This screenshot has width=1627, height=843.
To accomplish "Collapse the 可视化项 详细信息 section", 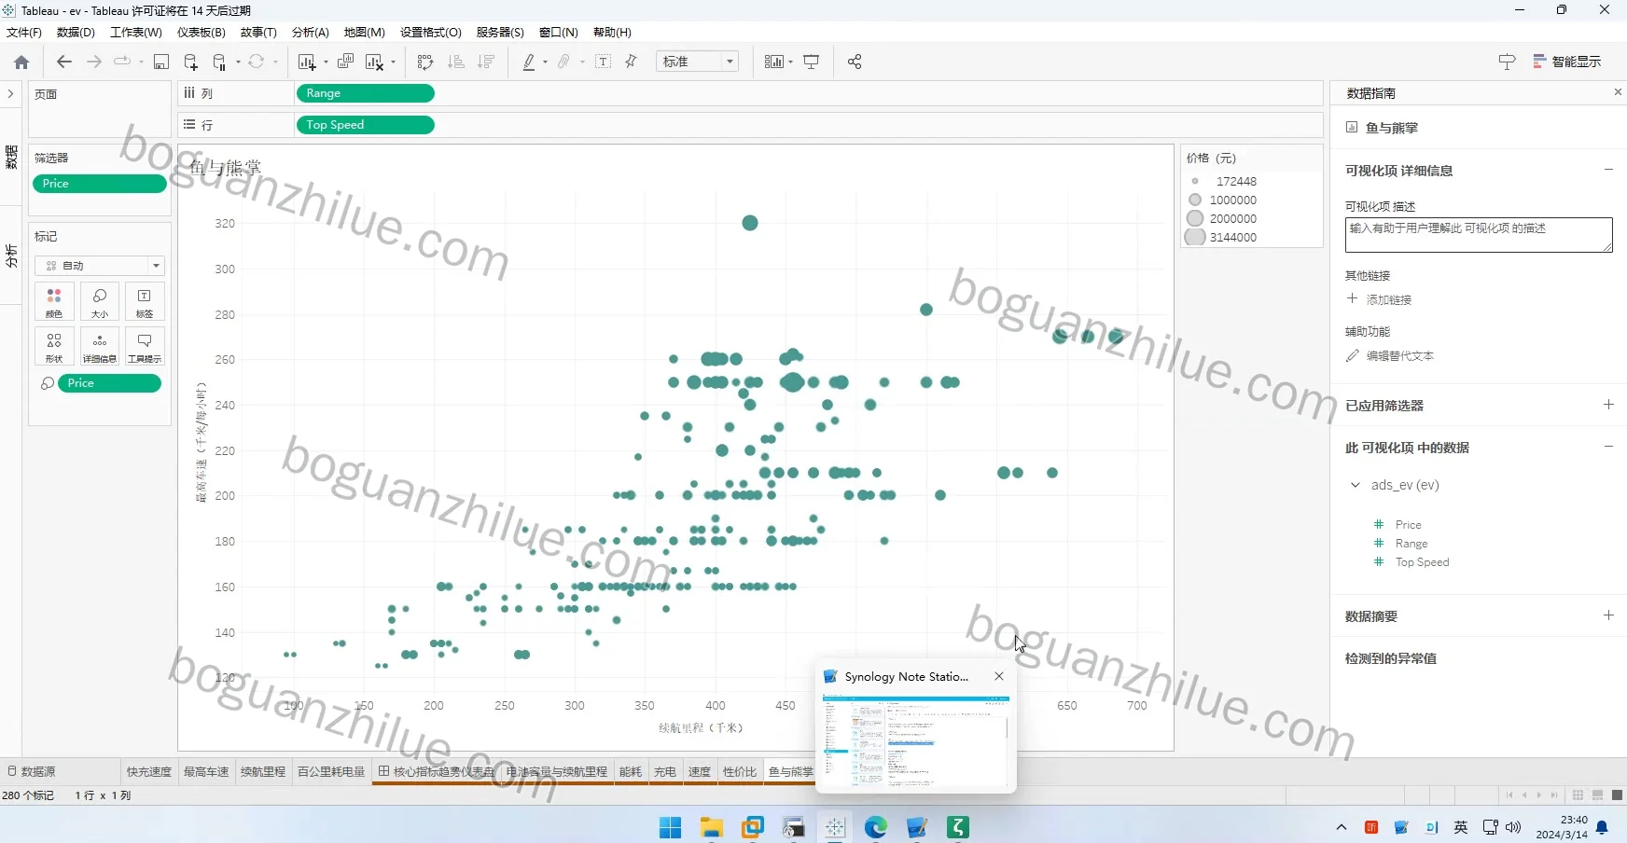I will tap(1608, 170).
